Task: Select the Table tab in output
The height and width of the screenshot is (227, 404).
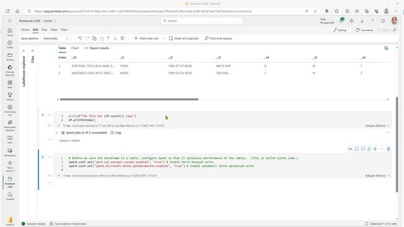Action: 62,48
